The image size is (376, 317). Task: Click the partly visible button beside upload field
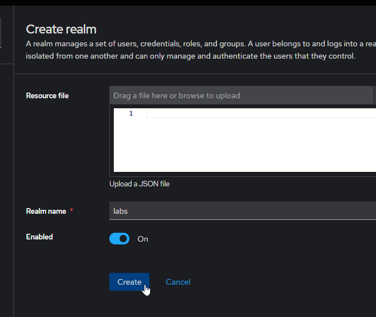374,95
